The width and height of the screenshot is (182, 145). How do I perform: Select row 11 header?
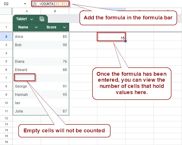[6, 111]
